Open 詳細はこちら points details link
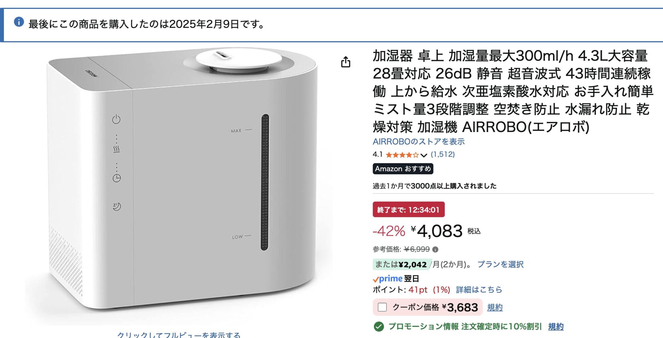 click(x=479, y=290)
